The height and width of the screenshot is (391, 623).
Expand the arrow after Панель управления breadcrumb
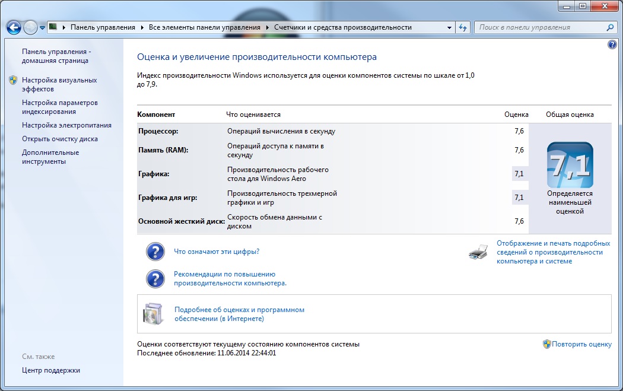[x=142, y=27]
